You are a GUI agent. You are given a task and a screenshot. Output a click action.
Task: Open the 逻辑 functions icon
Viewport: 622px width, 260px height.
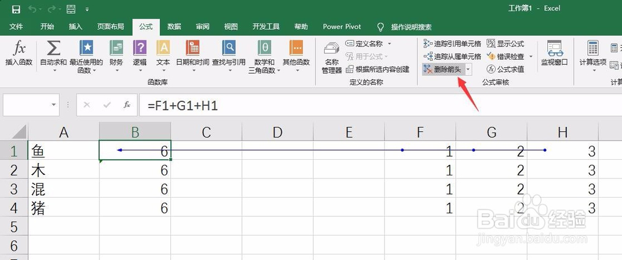point(139,48)
